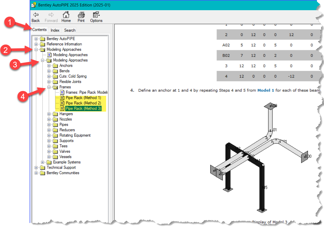Collapse the Frames tree node
Viewport: 324px width, 227px height.
(49, 87)
